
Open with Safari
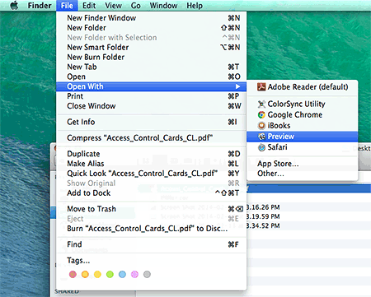click(303, 147)
